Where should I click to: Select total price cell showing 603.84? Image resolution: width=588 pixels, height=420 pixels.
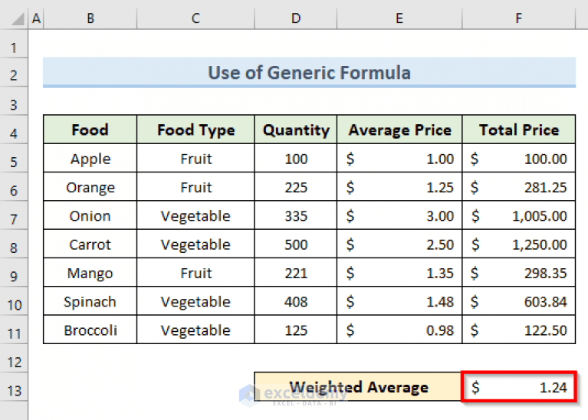pyautogui.click(x=519, y=301)
